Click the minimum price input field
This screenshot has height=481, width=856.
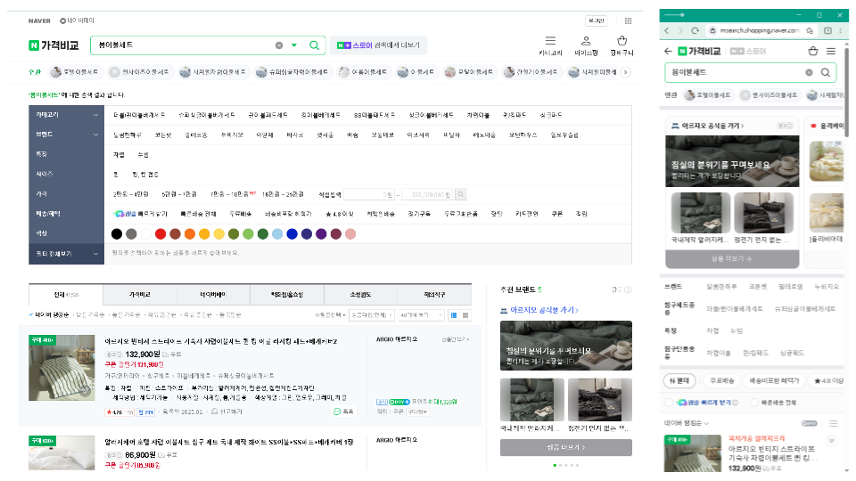click(369, 194)
